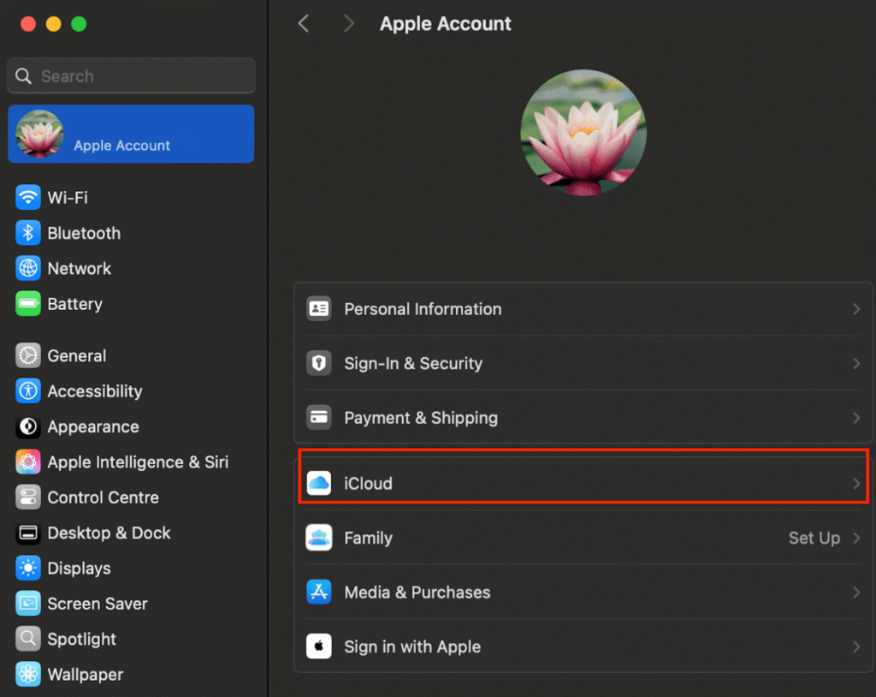876x697 pixels.
Task: Select the Desktop & Dock icon
Action: pyautogui.click(x=28, y=533)
